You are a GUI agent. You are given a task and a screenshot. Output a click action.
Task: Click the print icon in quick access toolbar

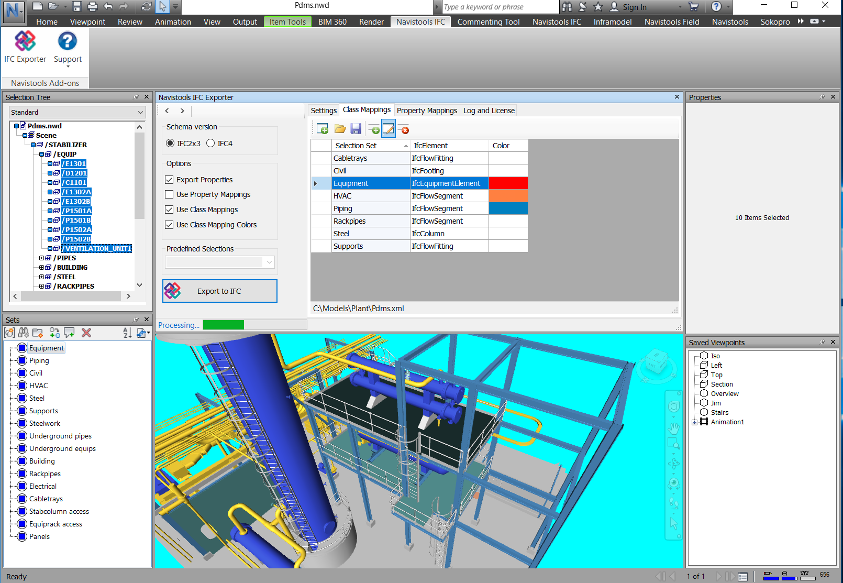pyautogui.click(x=93, y=6)
